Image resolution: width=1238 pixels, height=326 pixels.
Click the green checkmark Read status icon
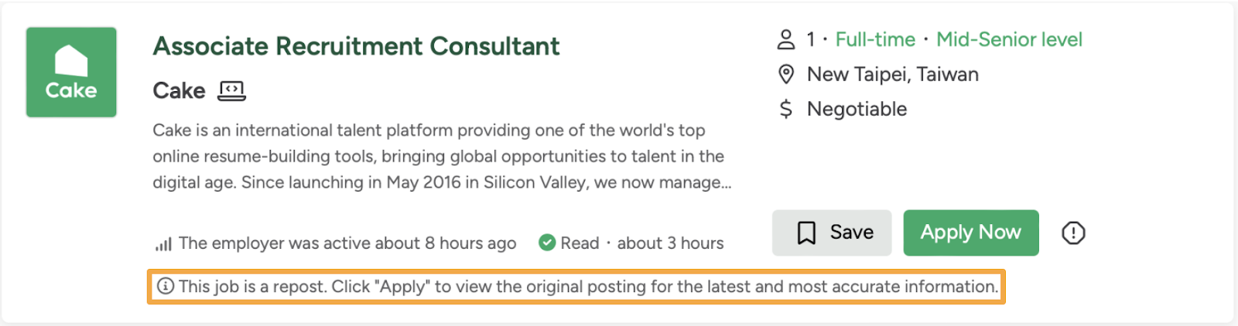click(547, 243)
